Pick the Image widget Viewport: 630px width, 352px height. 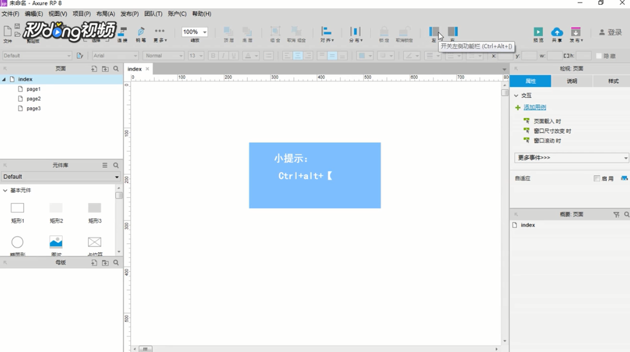coord(56,242)
